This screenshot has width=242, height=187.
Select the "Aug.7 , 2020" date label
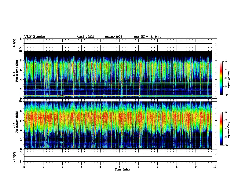(85, 37)
